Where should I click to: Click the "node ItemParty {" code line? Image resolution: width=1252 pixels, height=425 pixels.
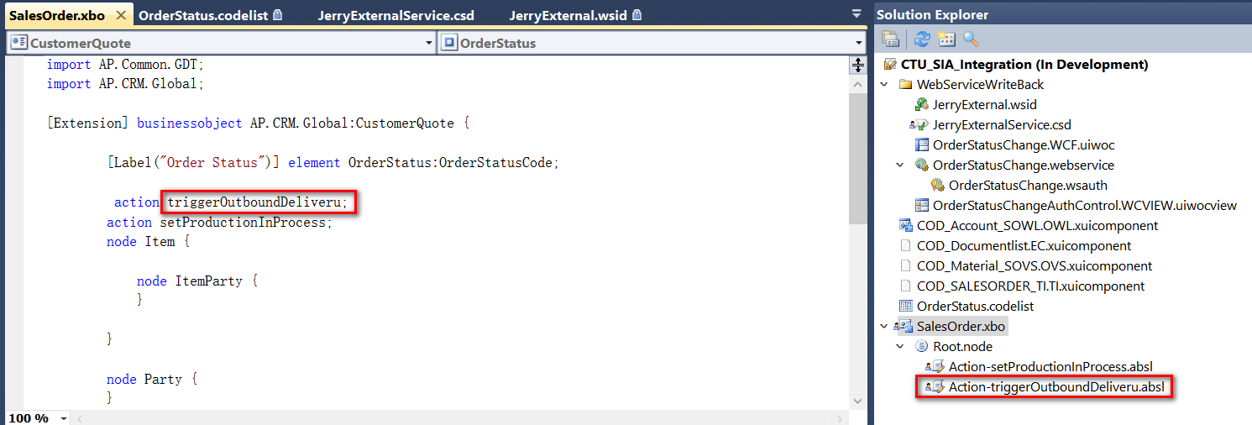tap(197, 281)
